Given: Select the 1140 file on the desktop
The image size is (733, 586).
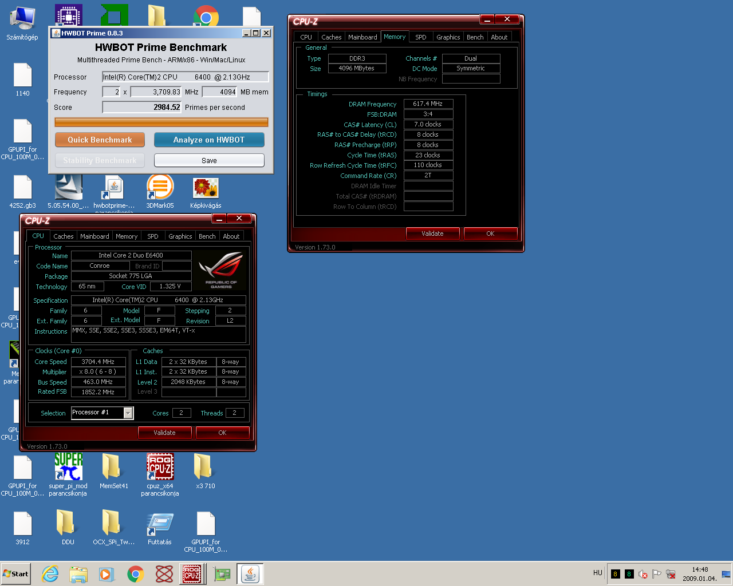Looking at the screenshot, I should (x=22, y=80).
